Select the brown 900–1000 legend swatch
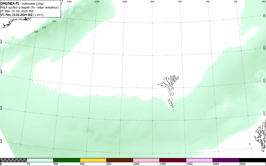The height and width of the screenshot is (166, 266). coord(120,160)
